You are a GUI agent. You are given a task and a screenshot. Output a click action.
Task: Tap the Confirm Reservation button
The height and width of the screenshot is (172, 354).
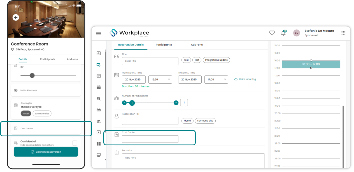(46, 152)
